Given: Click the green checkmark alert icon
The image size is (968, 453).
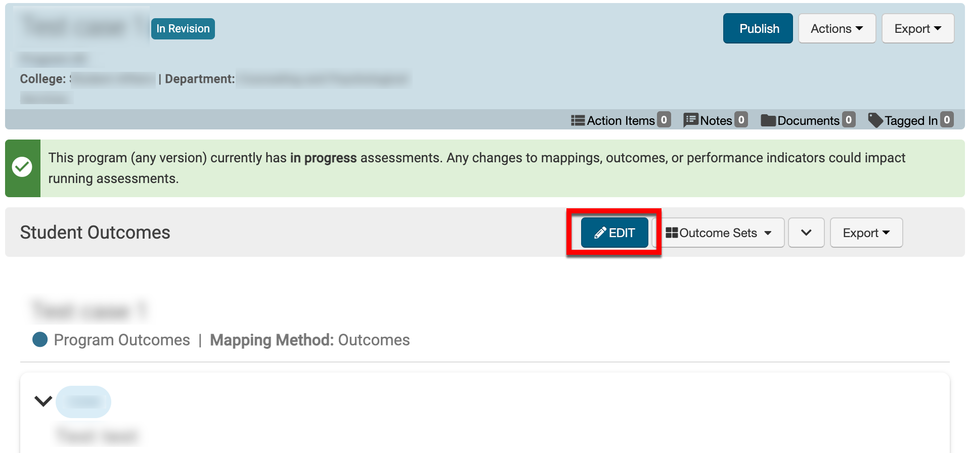Looking at the screenshot, I should (x=22, y=167).
